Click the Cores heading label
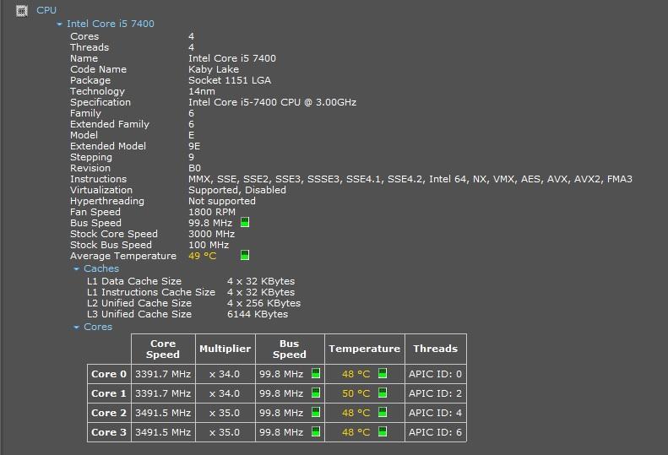The image size is (668, 455). [98, 327]
